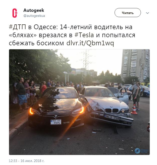Click the BMW license plate HCS 708
This screenshot has height=165, width=157.
click(x=112, y=117)
